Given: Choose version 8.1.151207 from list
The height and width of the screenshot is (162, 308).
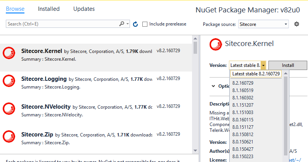Looking at the screenshot, I should [x=243, y=105].
